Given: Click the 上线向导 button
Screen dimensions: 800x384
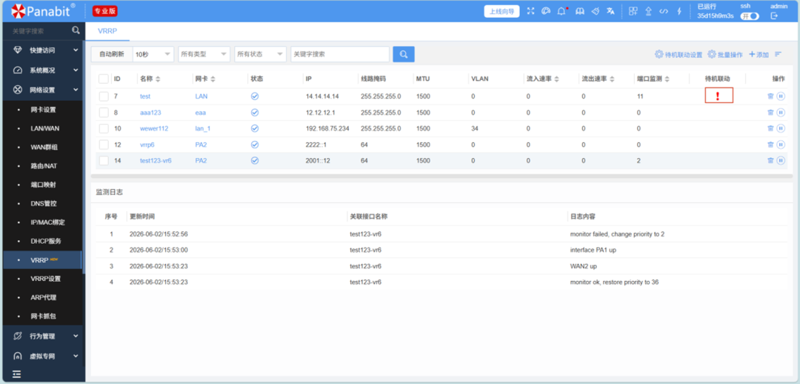Looking at the screenshot, I should coord(501,11).
